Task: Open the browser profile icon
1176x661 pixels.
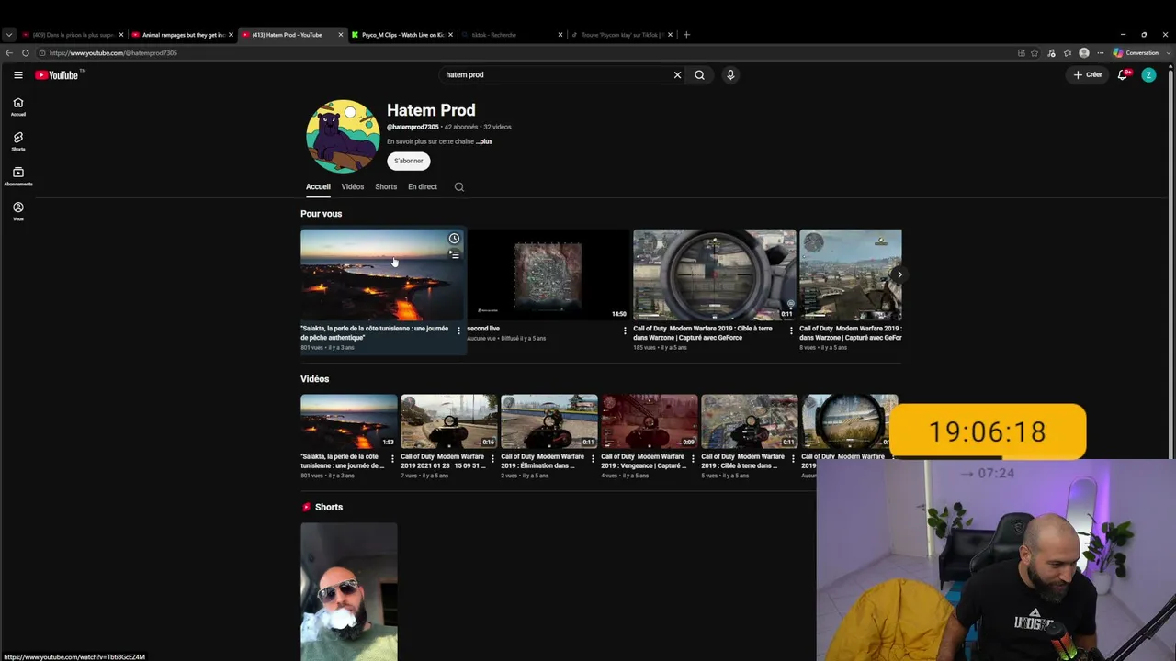Action: tap(1084, 53)
